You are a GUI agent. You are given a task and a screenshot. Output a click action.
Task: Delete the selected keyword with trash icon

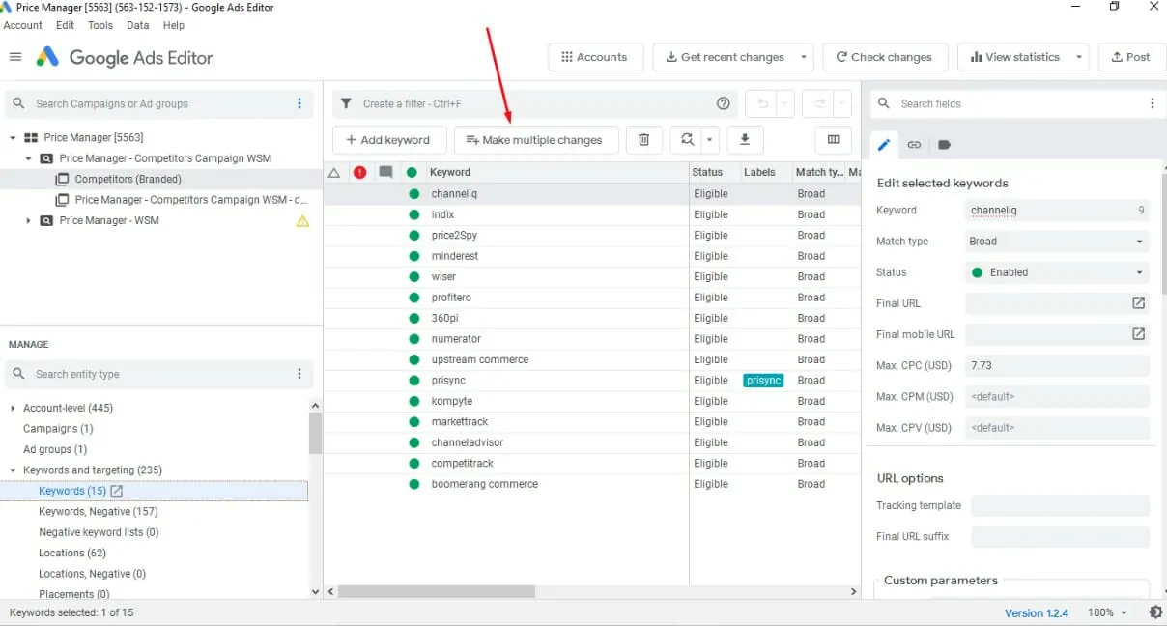[643, 140]
